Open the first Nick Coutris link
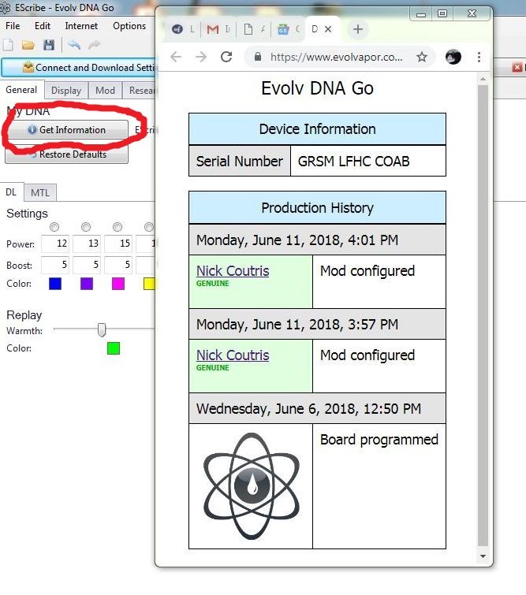The height and width of the screenshot is (595, 526). pos(233,270)
